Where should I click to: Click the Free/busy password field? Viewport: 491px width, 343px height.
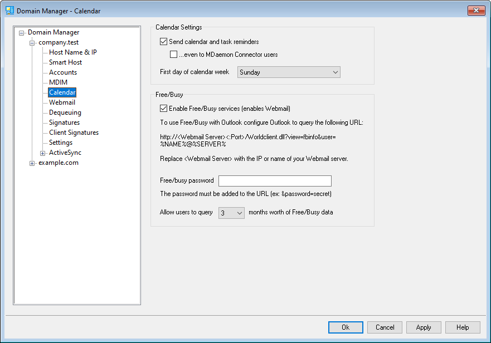point(275,180)
